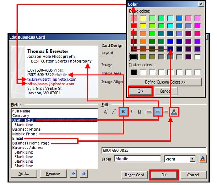217x185 pixels.
Task: Select Align Left icon
Action: pyautogui.click(x=150, y=112)
